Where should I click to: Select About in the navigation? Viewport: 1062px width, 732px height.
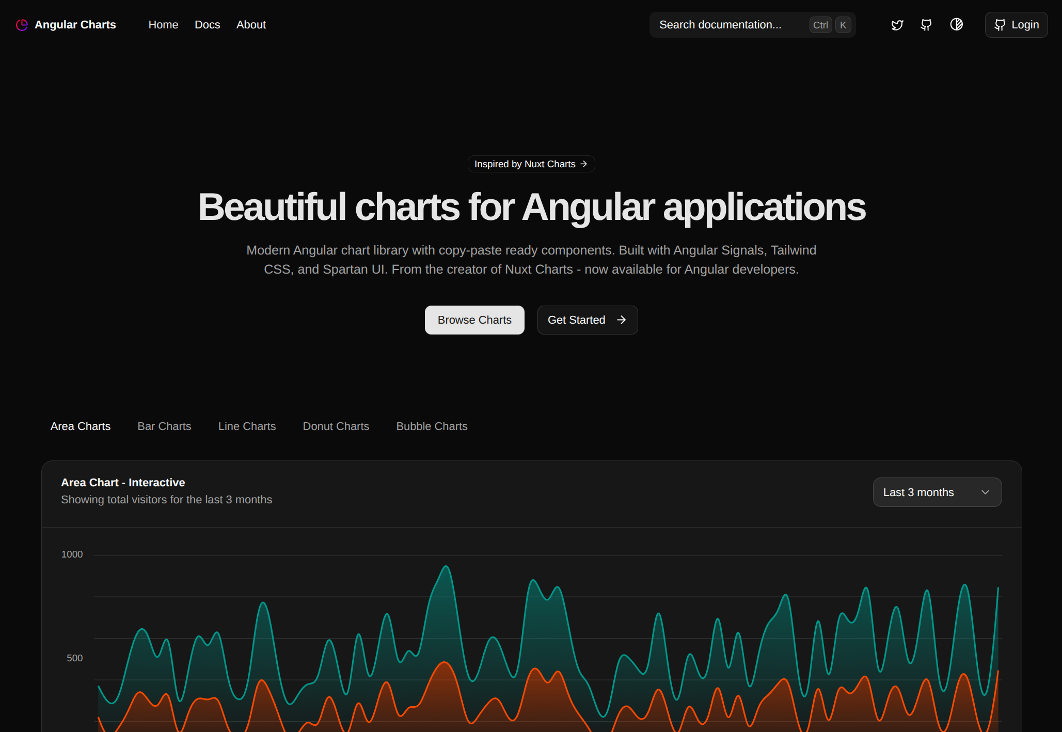click(251, 24)
